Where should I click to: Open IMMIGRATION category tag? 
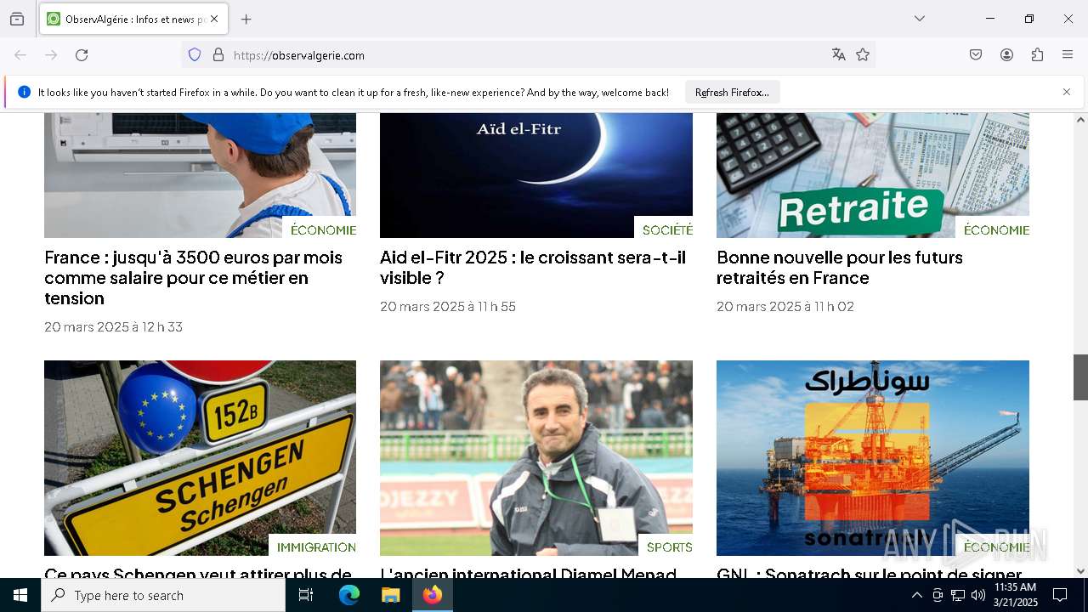coord(316,547)
